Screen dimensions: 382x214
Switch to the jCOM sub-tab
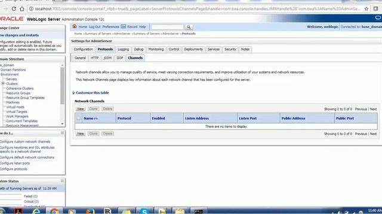pyautogui.click(x=107, y=58)
